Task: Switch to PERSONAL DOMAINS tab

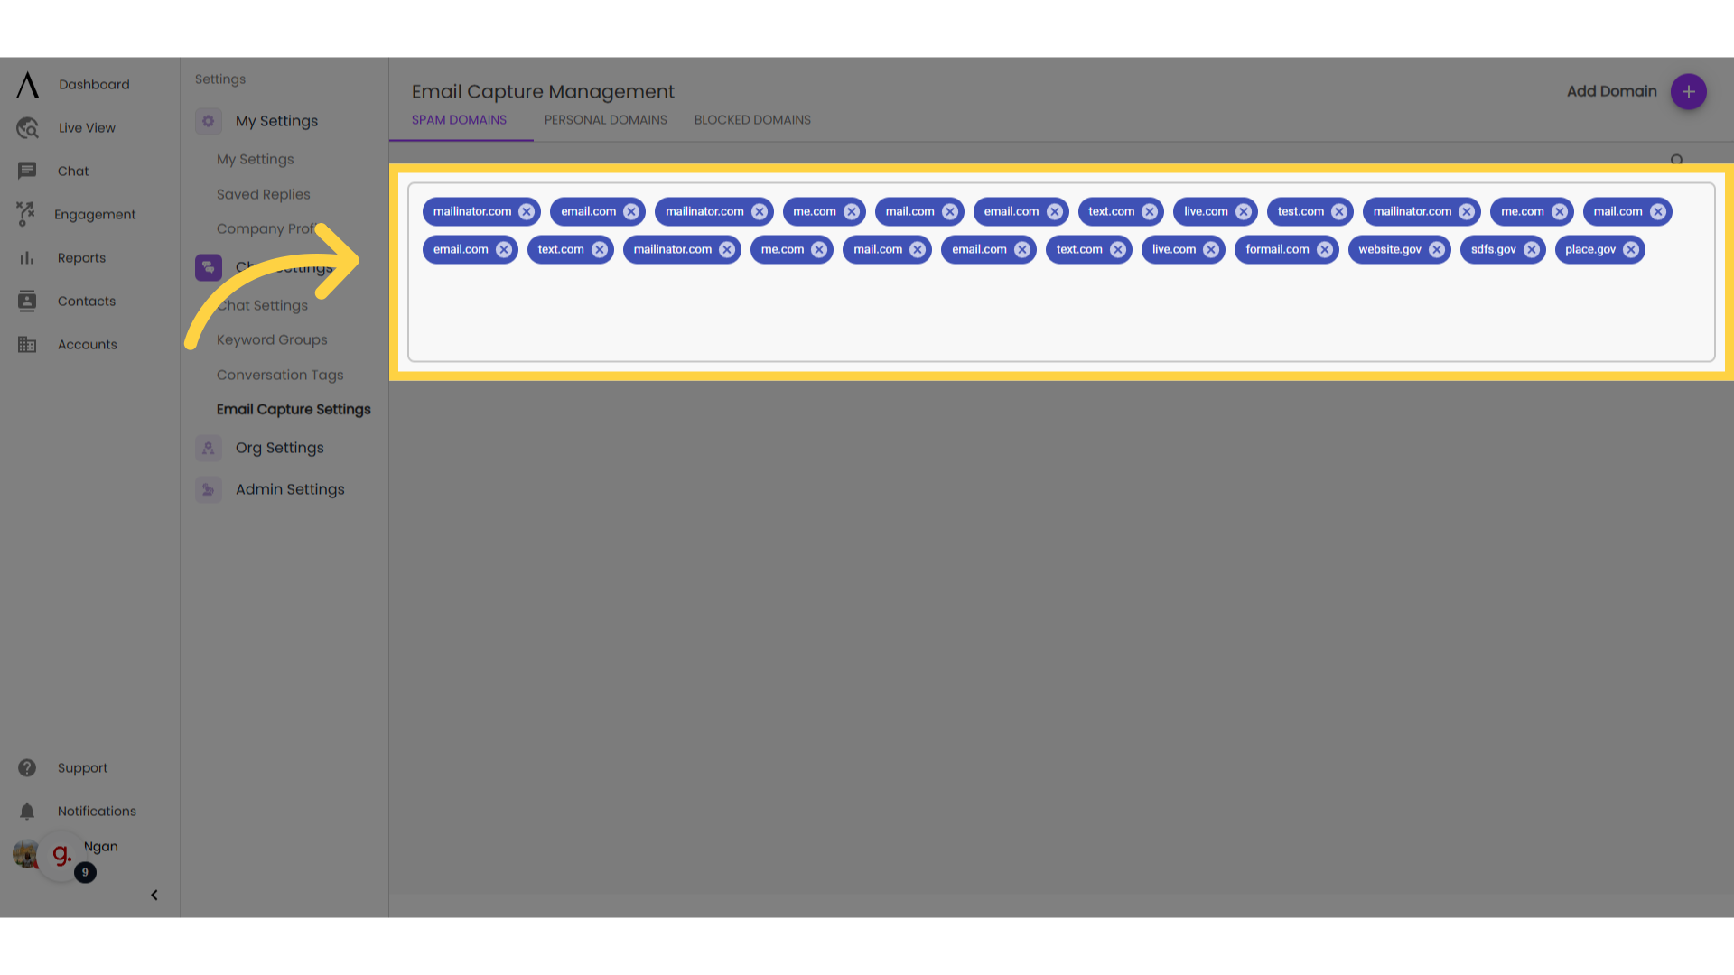Action: point(605,119)
